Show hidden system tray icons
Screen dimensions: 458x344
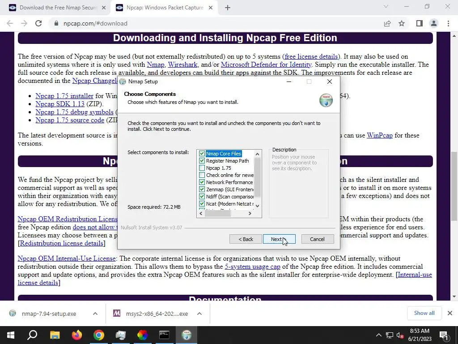378,335
